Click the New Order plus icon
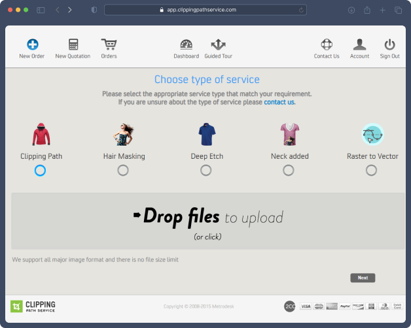This screenshot has height=328, width=411. pos(32,45)
